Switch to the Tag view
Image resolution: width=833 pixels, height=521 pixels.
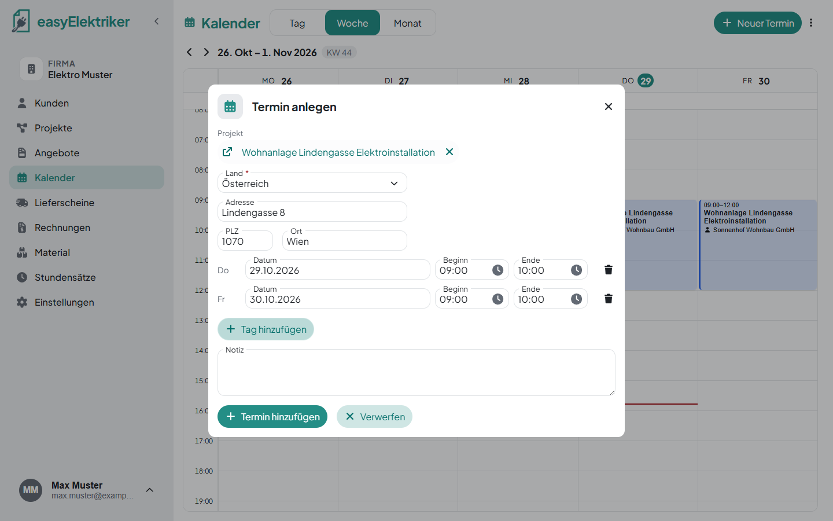(297, 23)
